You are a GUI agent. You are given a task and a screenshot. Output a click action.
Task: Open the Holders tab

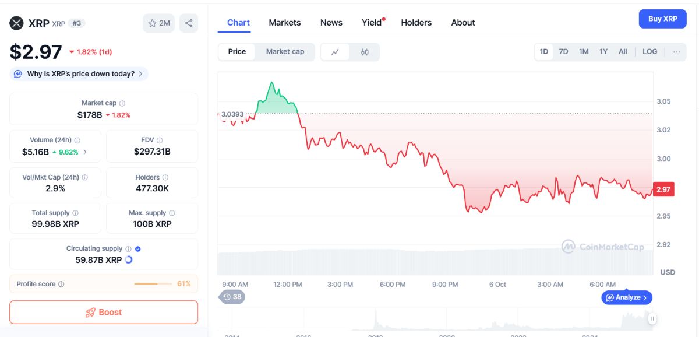(x=416, y=23)
